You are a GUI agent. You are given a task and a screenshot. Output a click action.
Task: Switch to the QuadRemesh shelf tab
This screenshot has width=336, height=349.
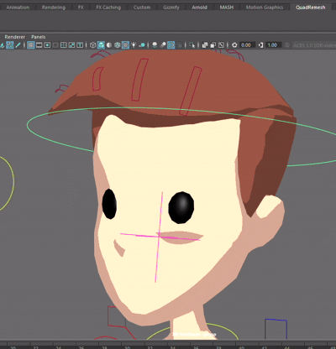(x=311, y=8)
